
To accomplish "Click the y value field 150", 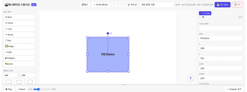I will click(221, 58).
